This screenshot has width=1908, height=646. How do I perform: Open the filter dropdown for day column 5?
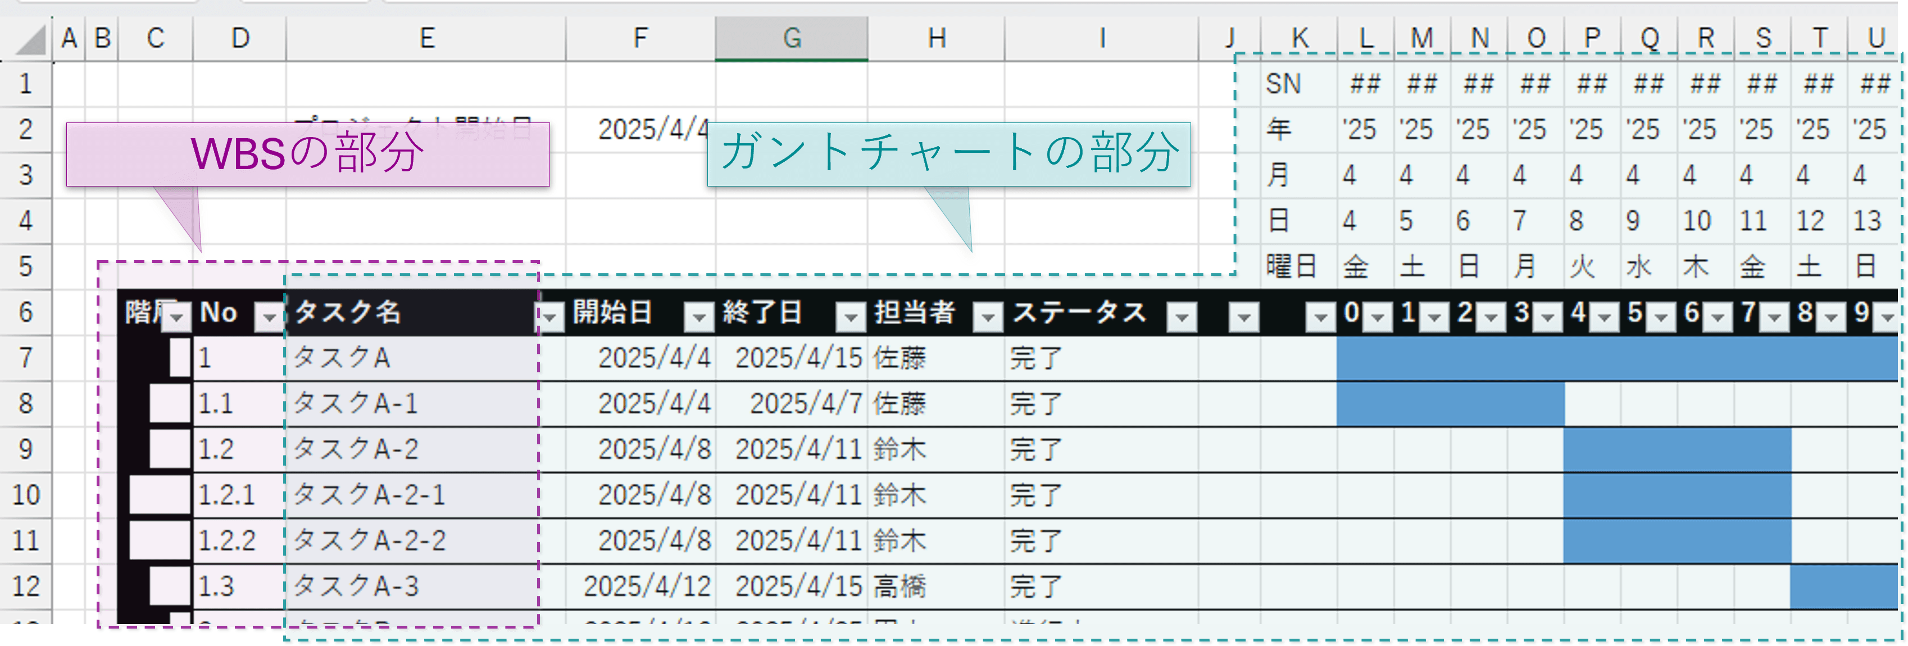tap(1661, 318)
